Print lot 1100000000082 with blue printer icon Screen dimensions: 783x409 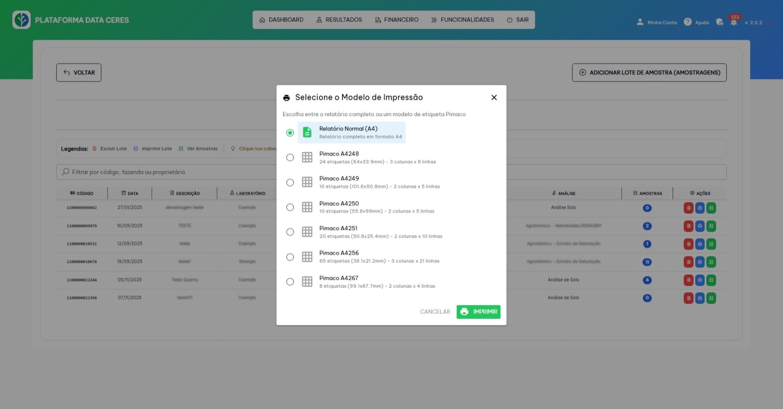pyautogui.click(x=700, y=208)
